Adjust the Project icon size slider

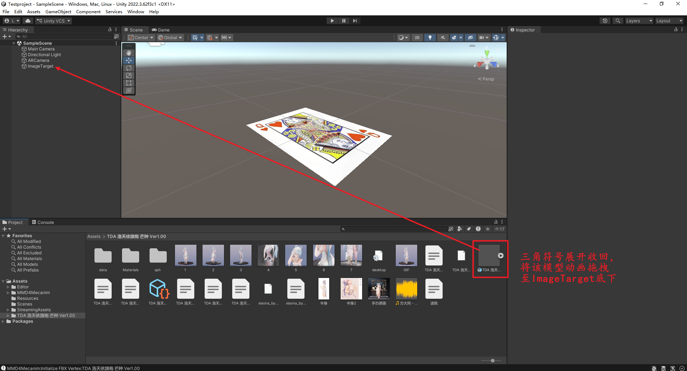pyautogui.click(x=493, y=361)
